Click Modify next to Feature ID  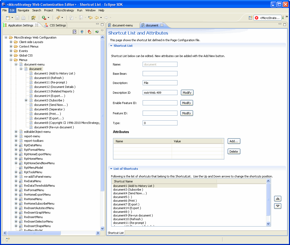[x=187, y=113]
